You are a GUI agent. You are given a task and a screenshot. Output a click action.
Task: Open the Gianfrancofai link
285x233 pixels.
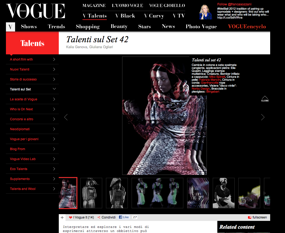click(x=210, y=83)
